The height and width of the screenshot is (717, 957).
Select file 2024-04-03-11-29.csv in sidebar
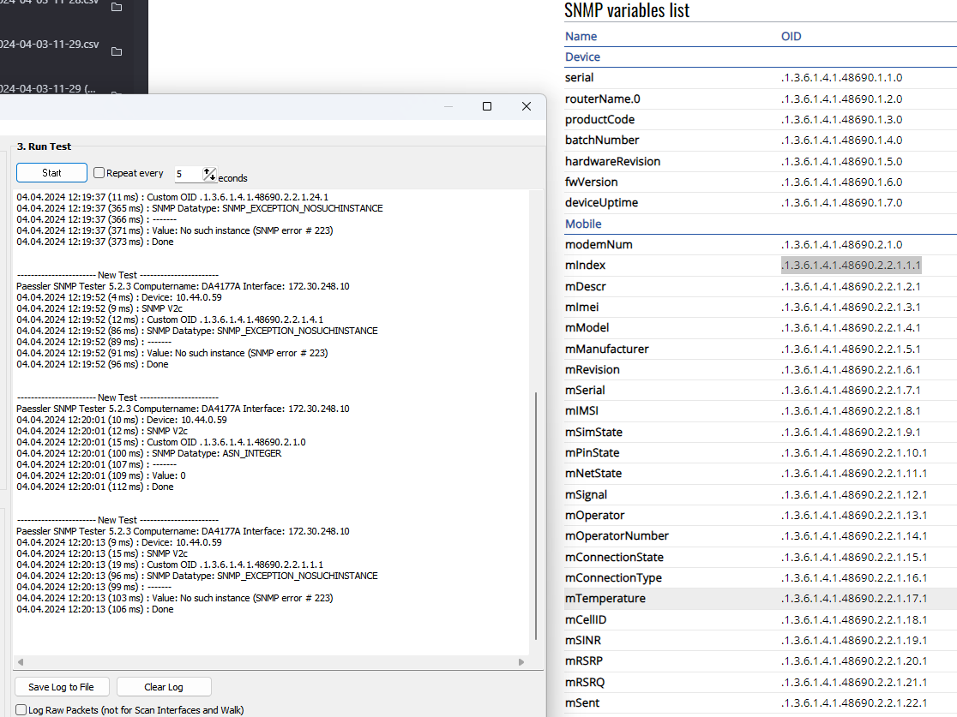(49, 45)
